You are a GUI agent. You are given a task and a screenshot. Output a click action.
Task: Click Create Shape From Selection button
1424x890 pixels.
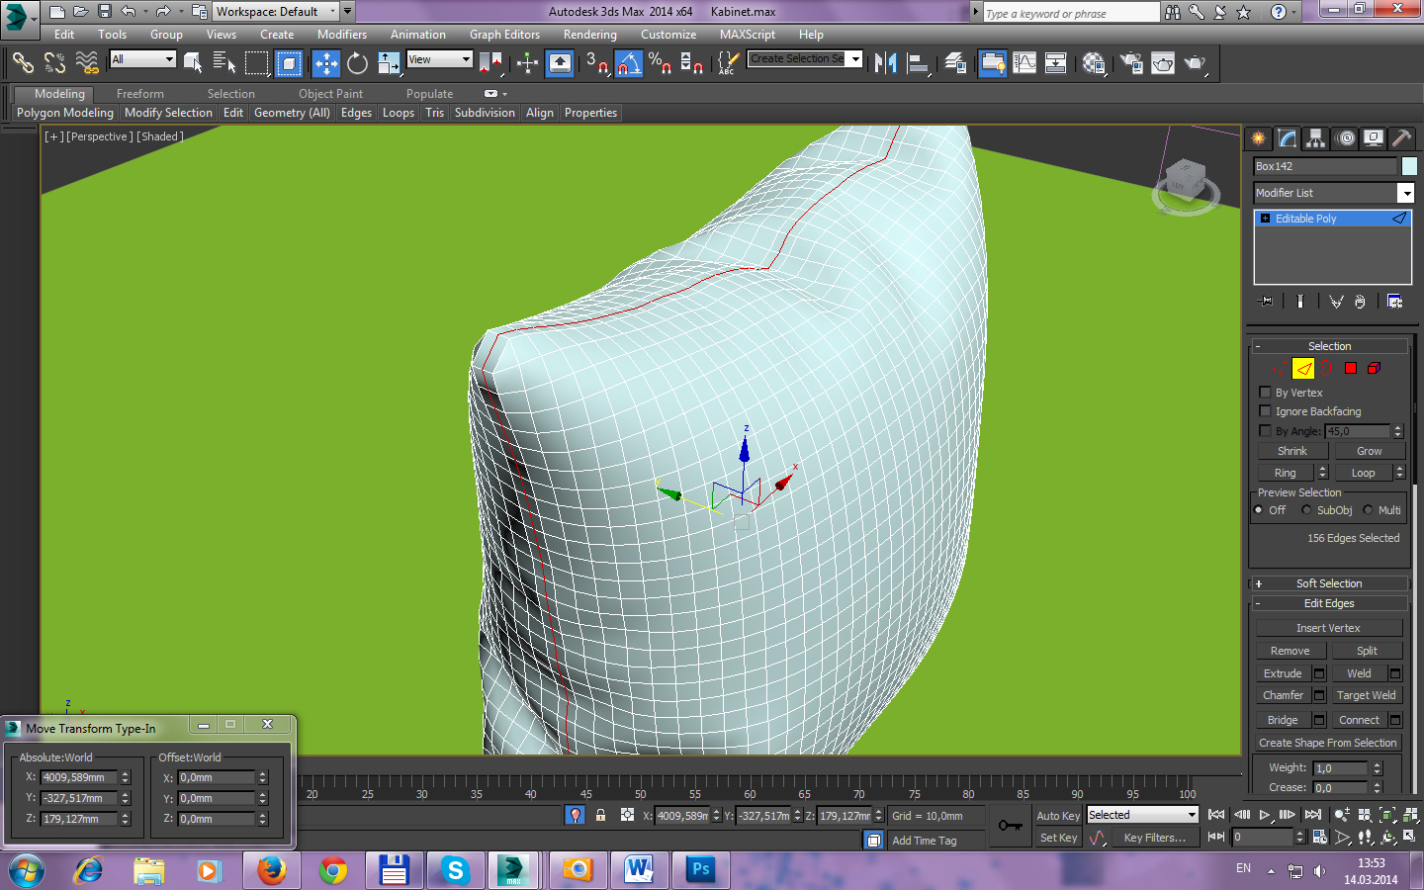[1328, 743]
